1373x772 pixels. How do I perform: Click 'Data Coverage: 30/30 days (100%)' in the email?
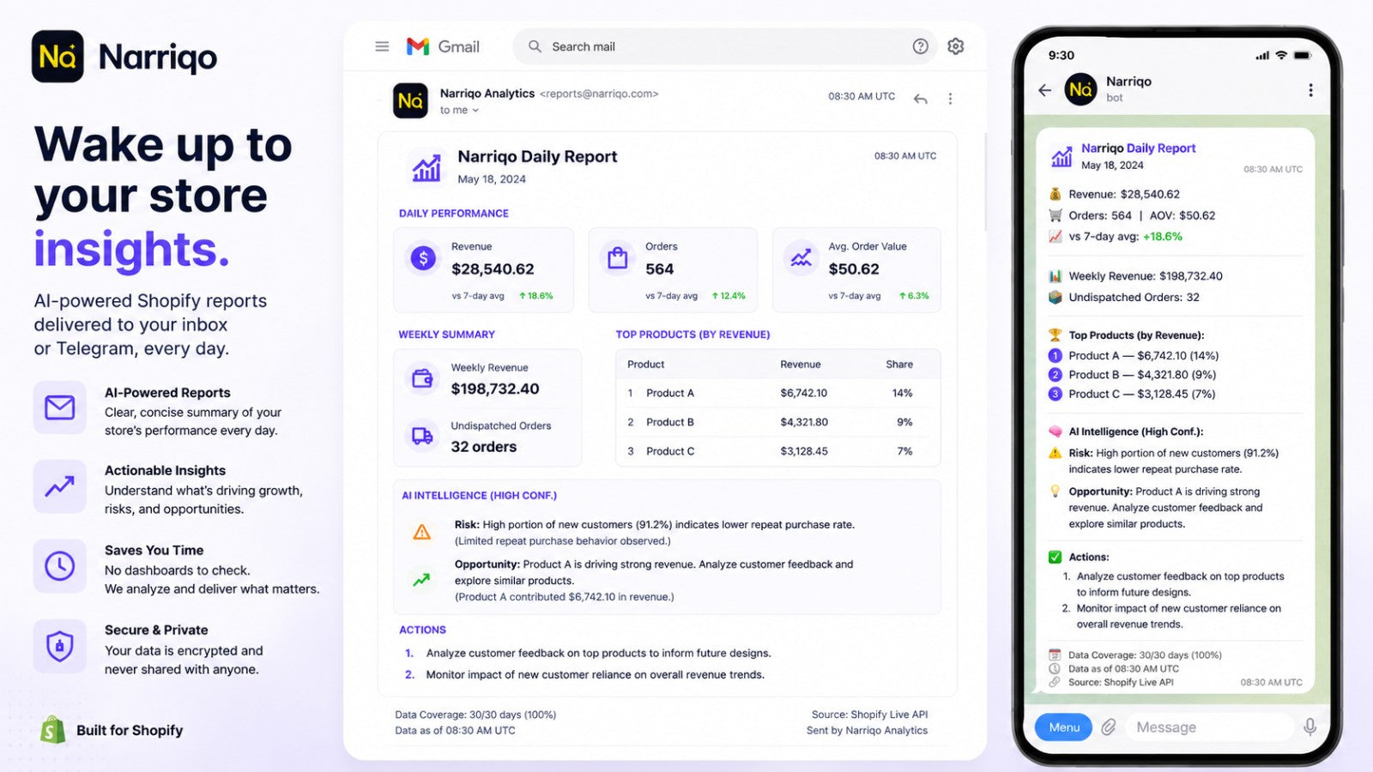[x=475, y=715]
